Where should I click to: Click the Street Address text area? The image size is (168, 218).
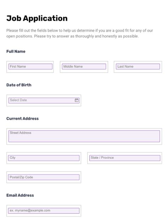click(84, 136)
